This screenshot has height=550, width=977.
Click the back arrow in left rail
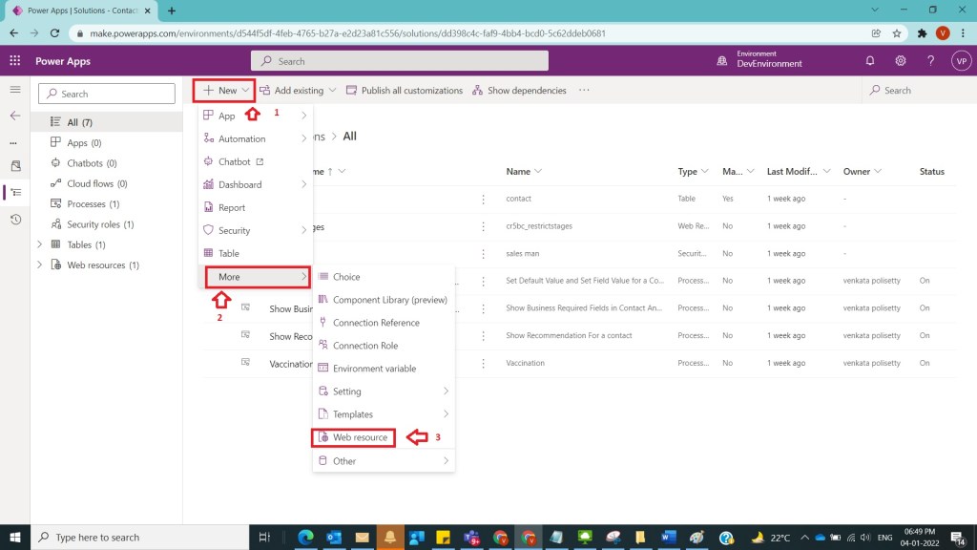tap(14, 116)
